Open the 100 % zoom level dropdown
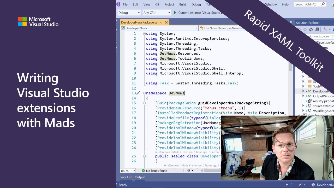Screen dimensions: 334x188 [128, 171]
